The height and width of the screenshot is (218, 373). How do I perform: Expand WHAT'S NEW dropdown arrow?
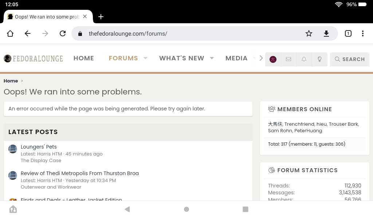(x=212, y=58)
